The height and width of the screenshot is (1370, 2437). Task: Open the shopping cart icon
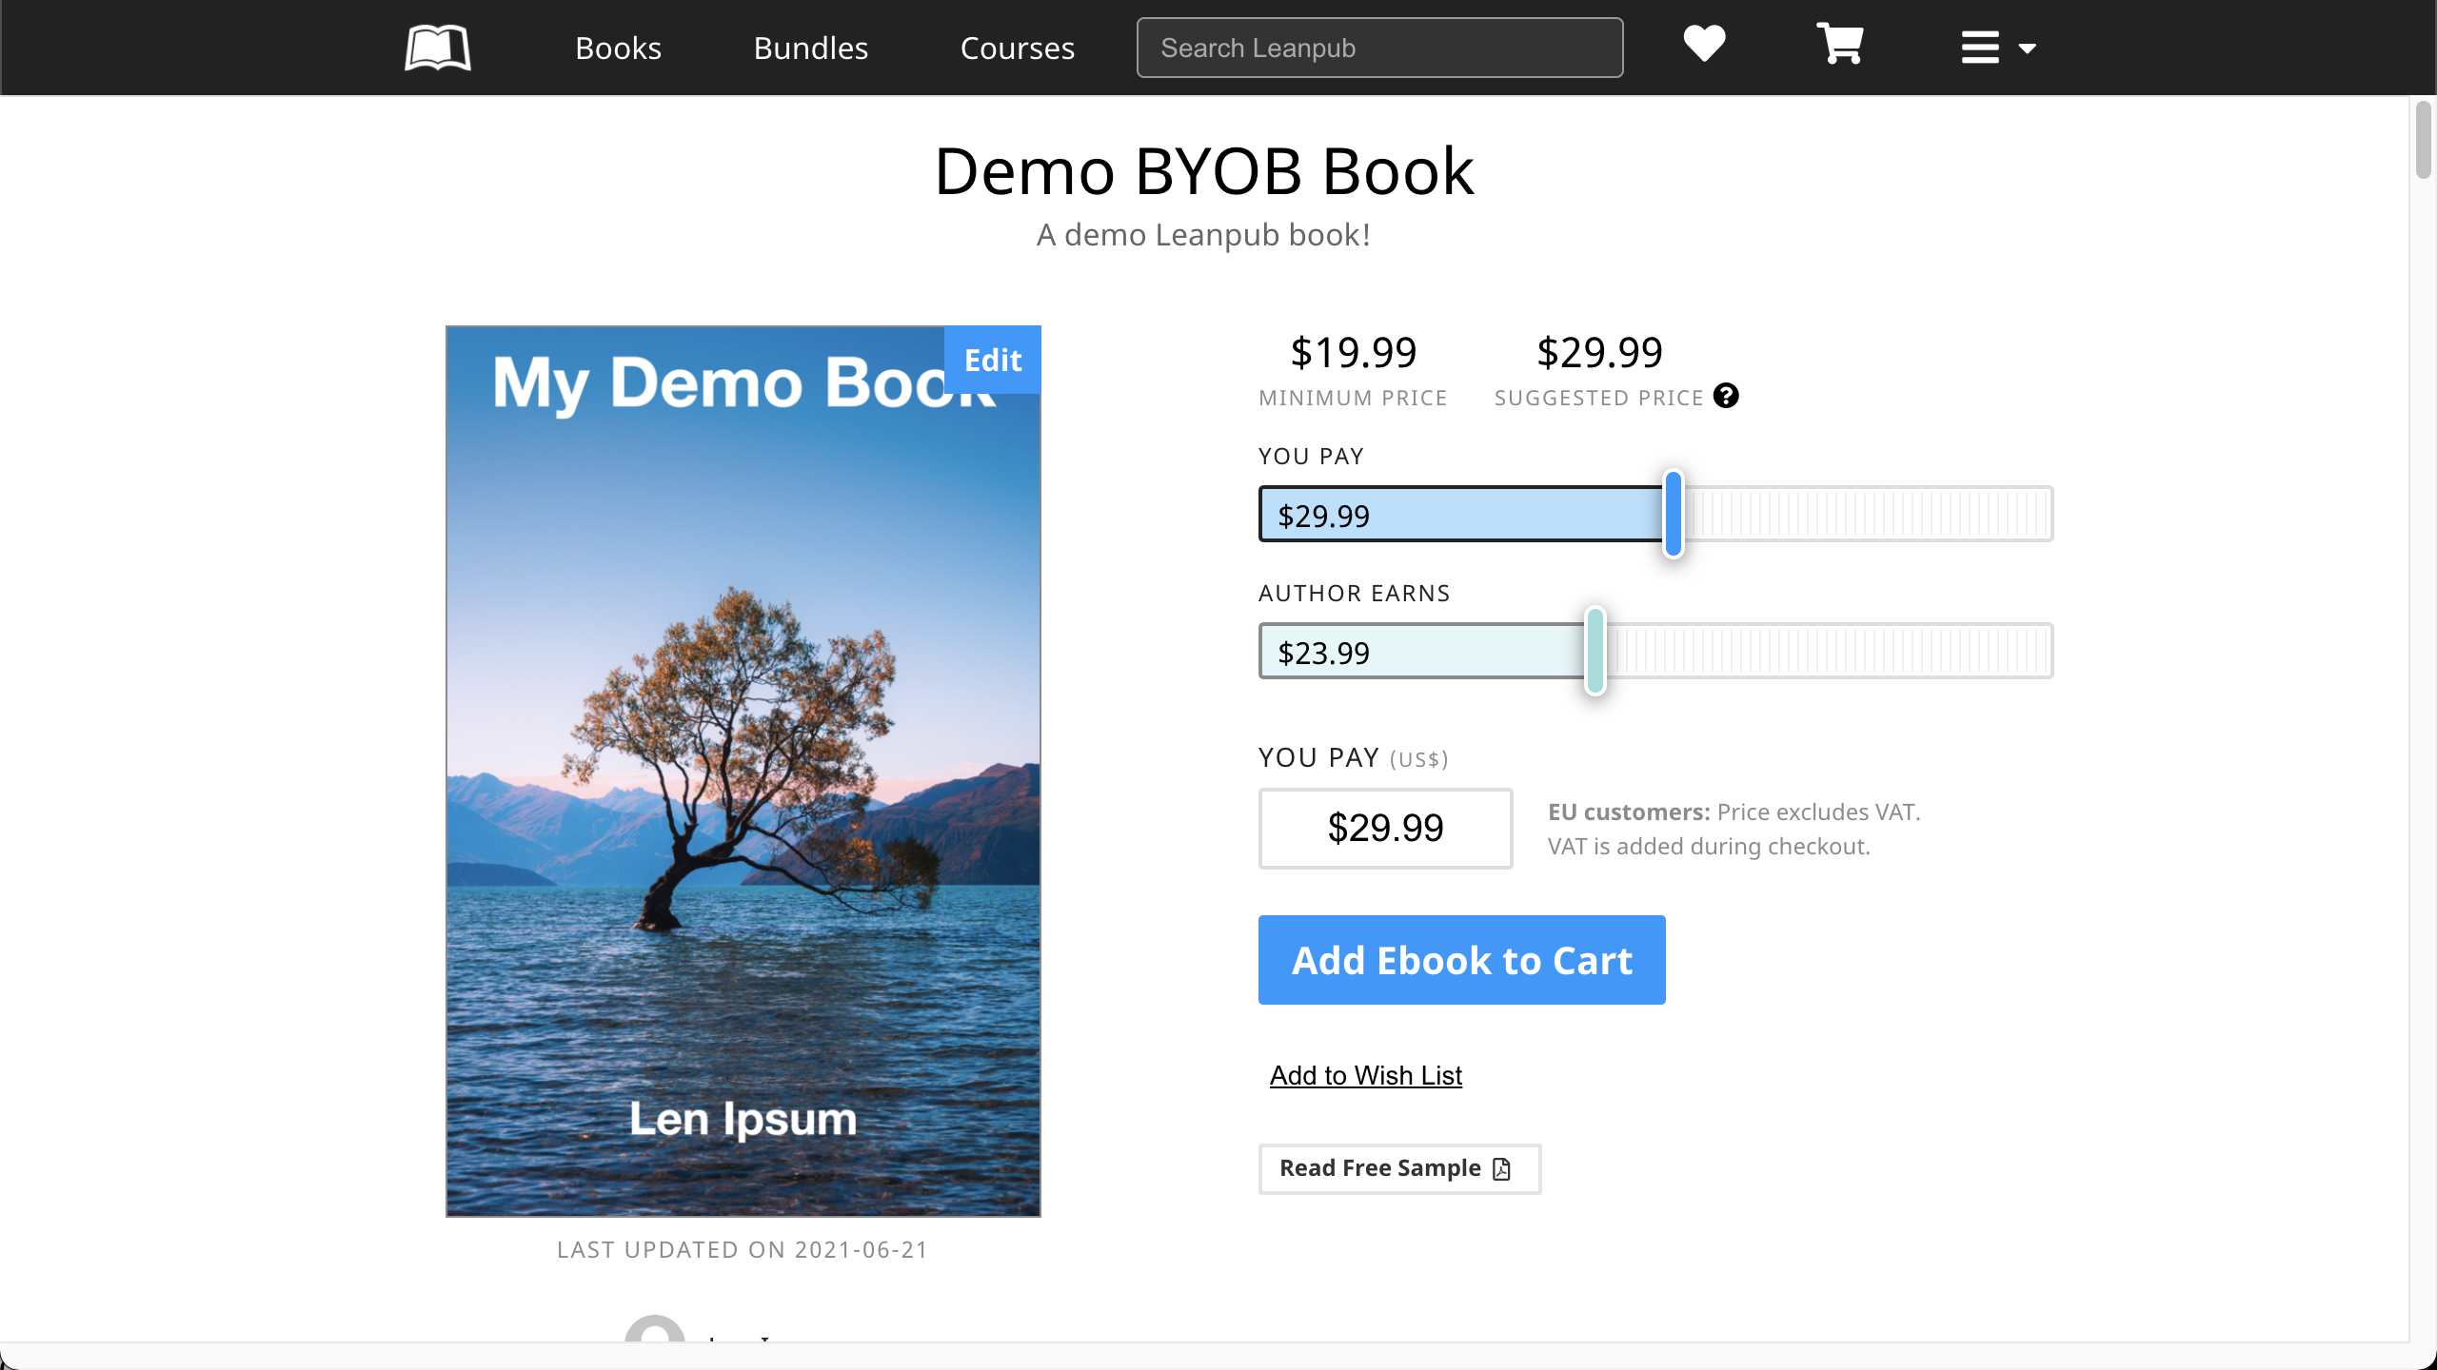[1839, 44]
